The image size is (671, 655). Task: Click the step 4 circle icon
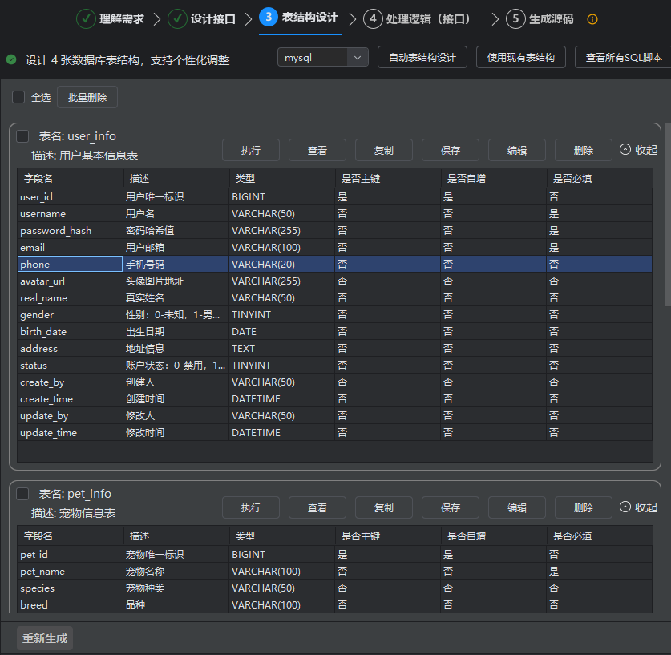pyautogui.click(x=373, y=19)
